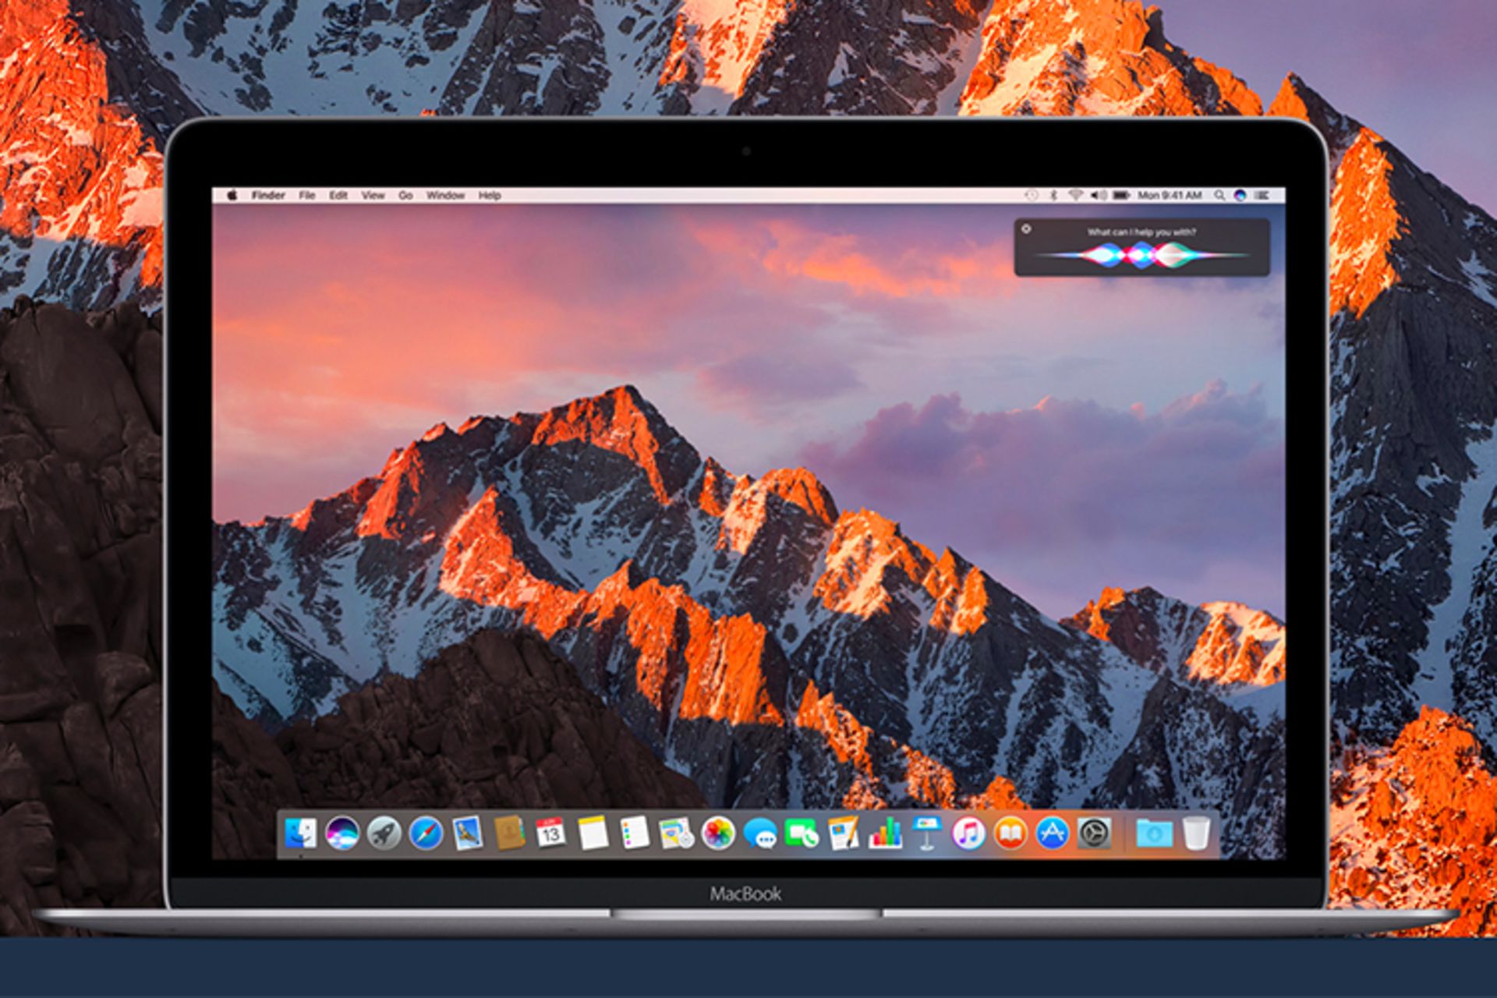Open the Downloads folder in Dock
Screen dimensions: 1497x998
(1154, 833)
